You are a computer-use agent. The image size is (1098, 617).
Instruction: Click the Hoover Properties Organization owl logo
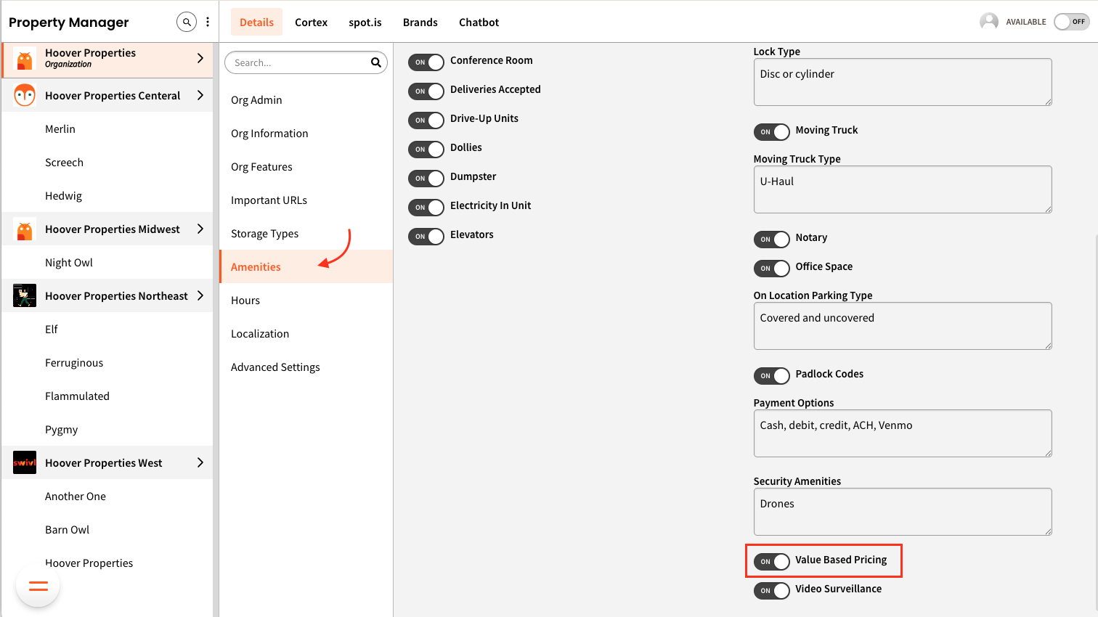tap(25, 59)
